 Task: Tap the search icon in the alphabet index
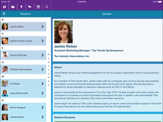coord(48,54)
